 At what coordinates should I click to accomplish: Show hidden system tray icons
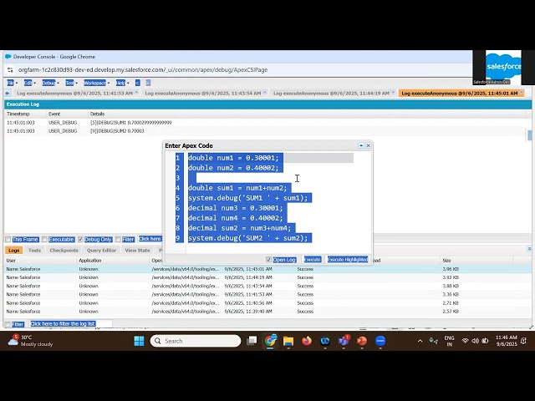420,341
